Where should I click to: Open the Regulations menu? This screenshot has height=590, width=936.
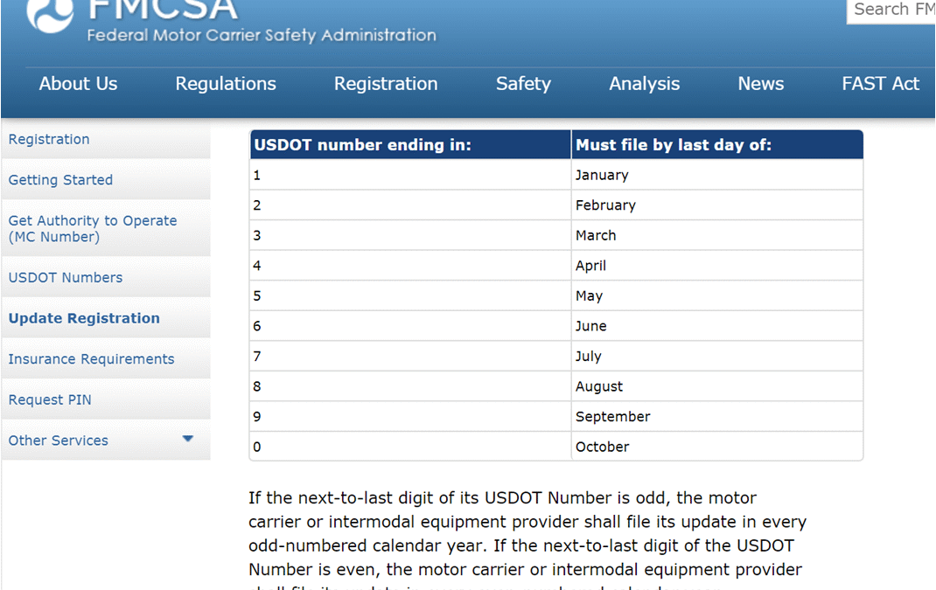tap(225, 83)
